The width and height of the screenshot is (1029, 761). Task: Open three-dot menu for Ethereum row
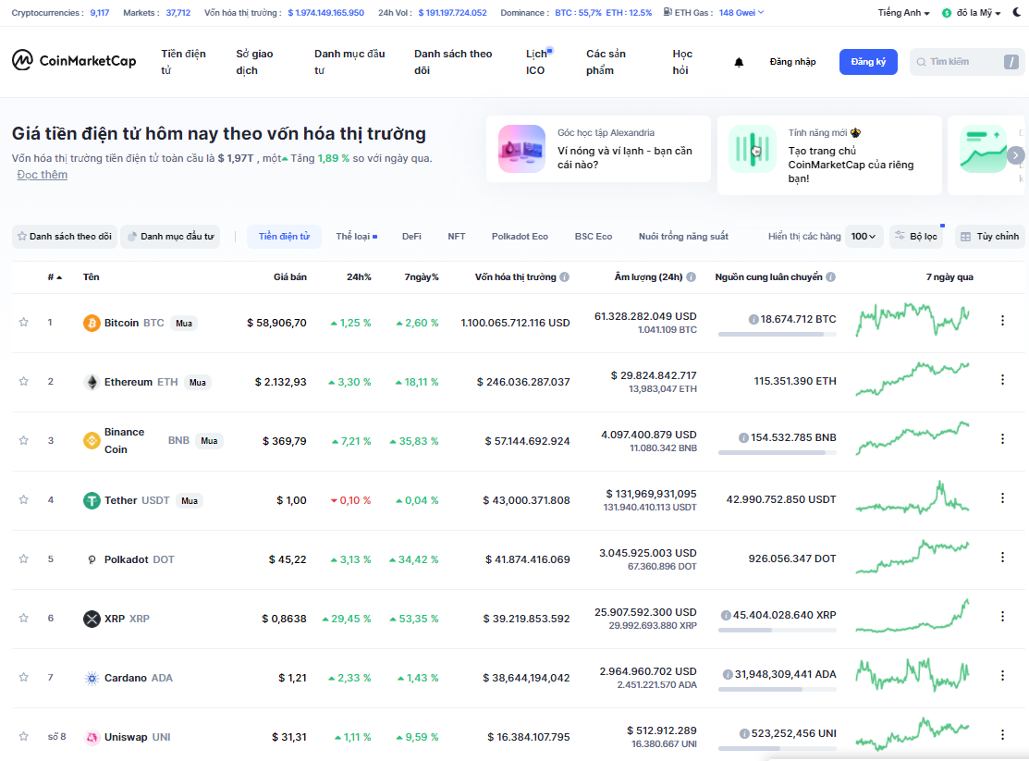(x=1002, y=379)
